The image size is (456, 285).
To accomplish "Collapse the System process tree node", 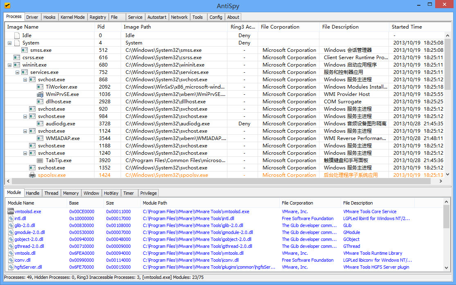I will (9, 43).
